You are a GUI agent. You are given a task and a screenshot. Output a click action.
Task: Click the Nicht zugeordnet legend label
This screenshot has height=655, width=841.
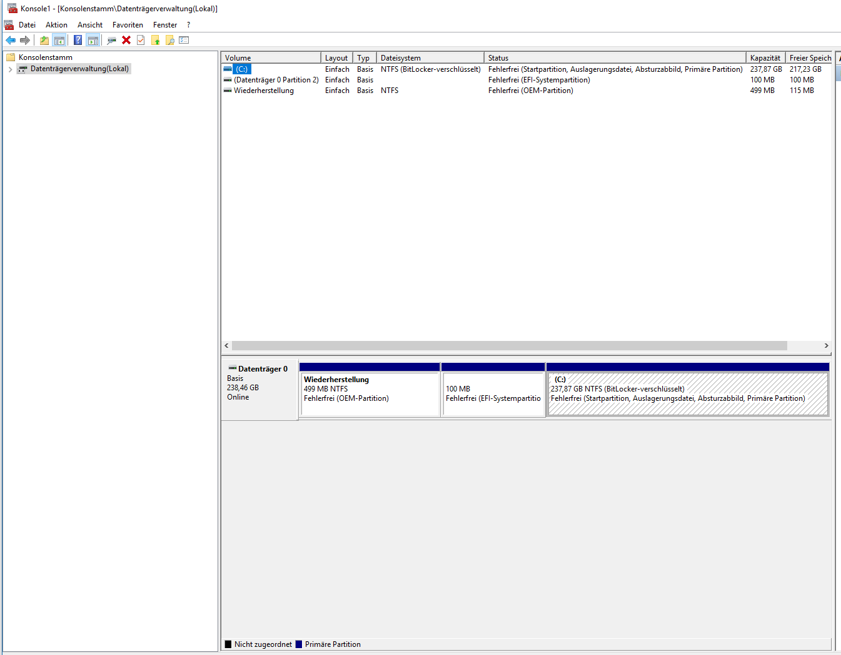click(x=263, y=644)
